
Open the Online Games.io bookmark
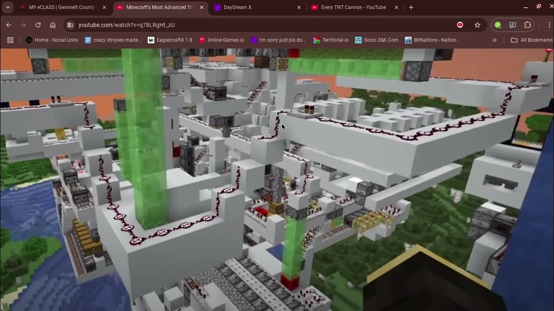point(222,40)
